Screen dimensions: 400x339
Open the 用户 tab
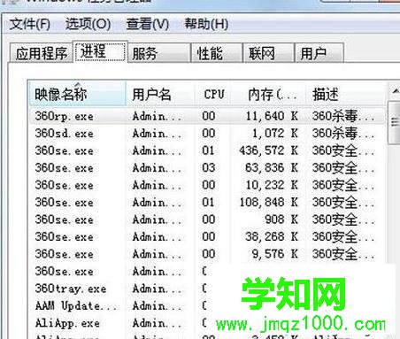click(x=319, y=53)
